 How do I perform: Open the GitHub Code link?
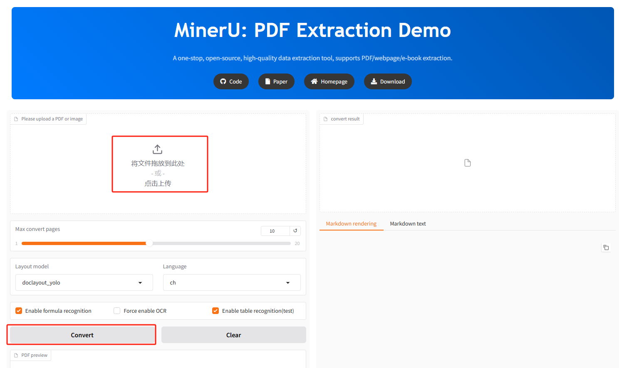pyautogui.click(x=231, y=81)
